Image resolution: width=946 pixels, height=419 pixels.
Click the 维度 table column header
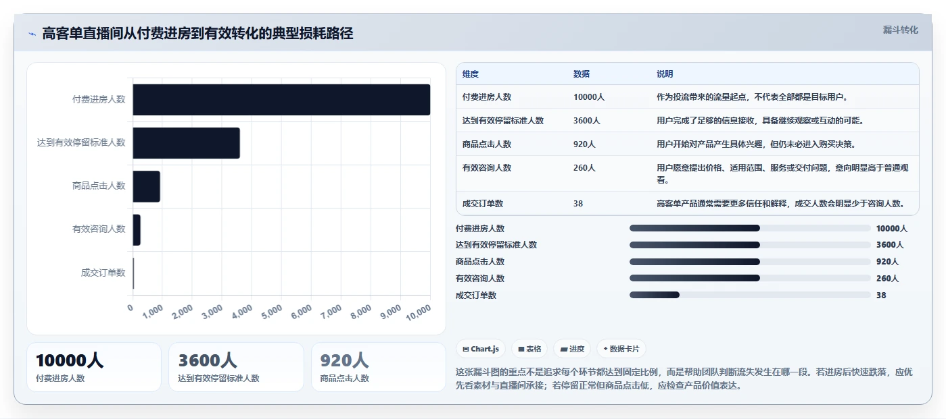pyautogui.click(x=471, y=74)
